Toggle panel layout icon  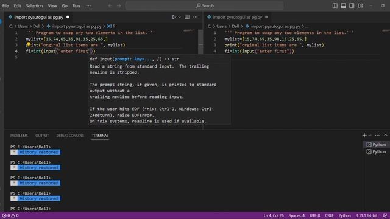(343, 5)
